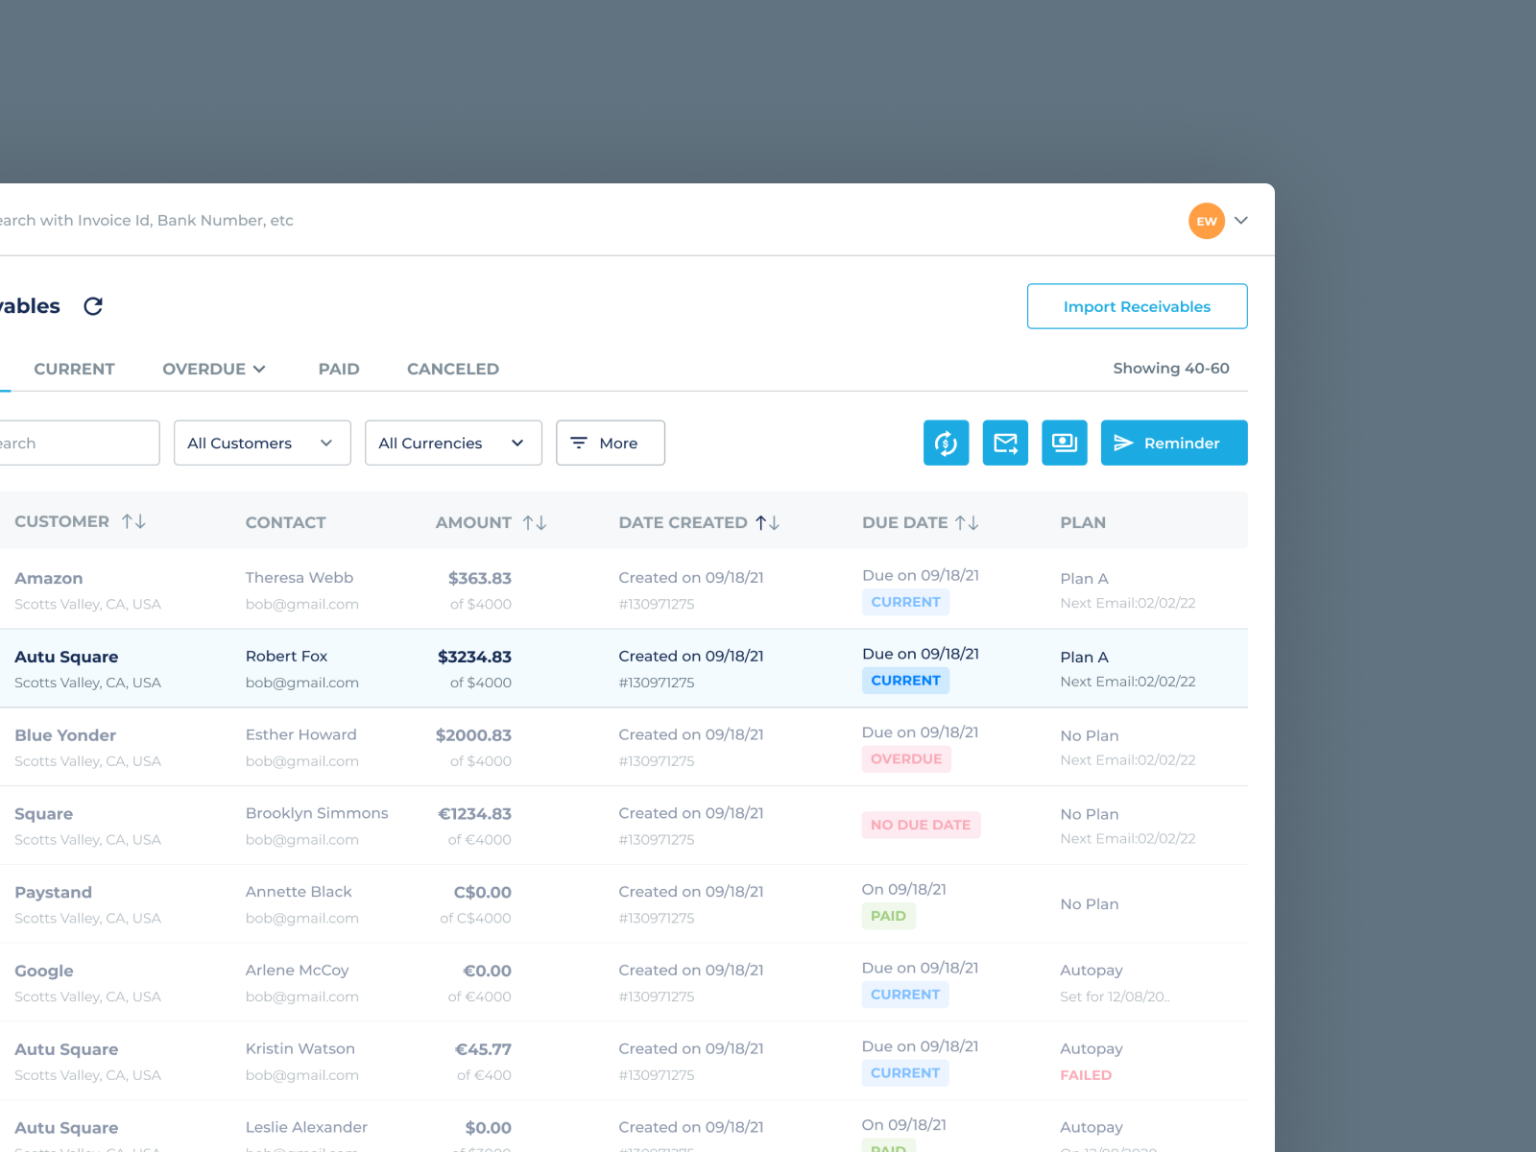Focus the invoice search bar at top

pyautogui.click(x=146, y=220)
